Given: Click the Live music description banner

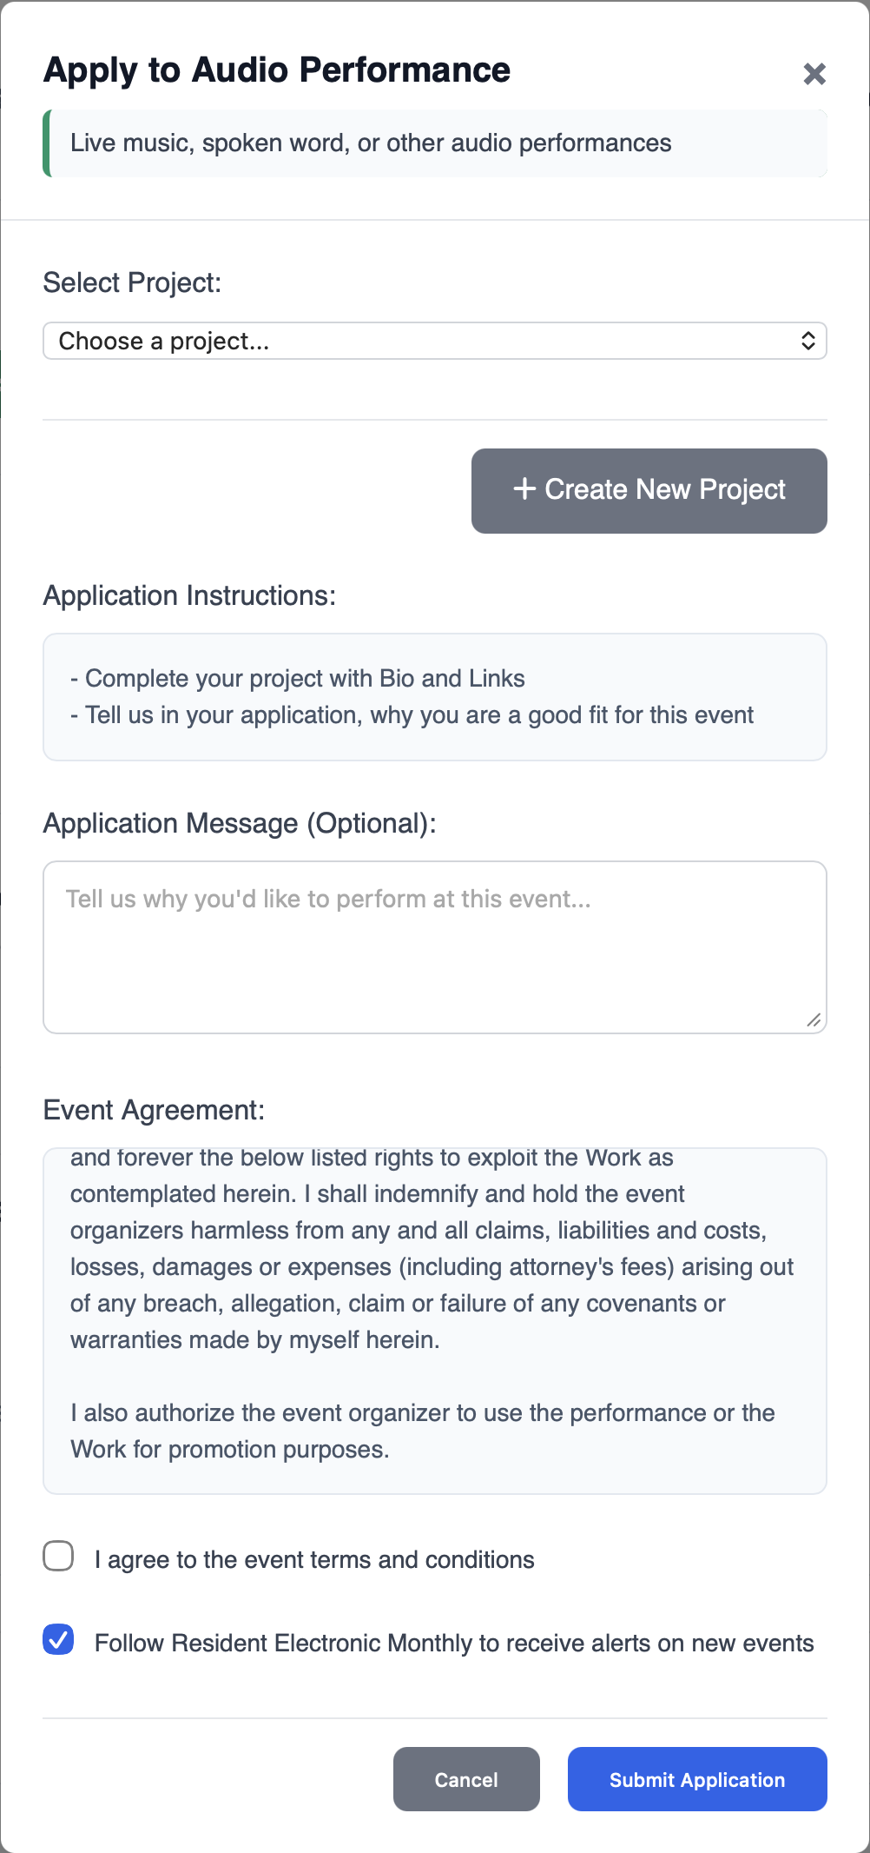Looking at the screenshot, I should (x=434, y=143).
